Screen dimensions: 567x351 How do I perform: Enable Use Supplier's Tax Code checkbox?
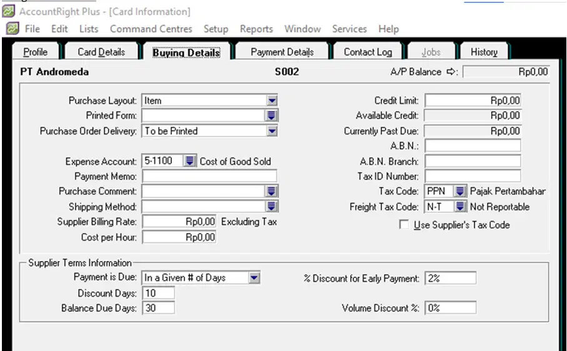(x=404, y=224)
